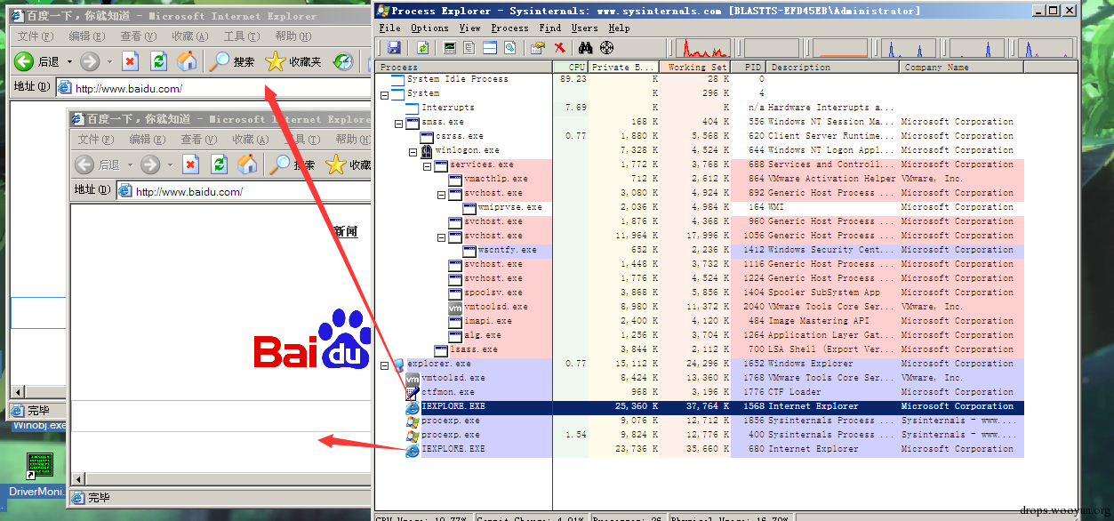
Task: Click Forward button in lower IE window
Action: pyautogui.click(x=149, y=164)
